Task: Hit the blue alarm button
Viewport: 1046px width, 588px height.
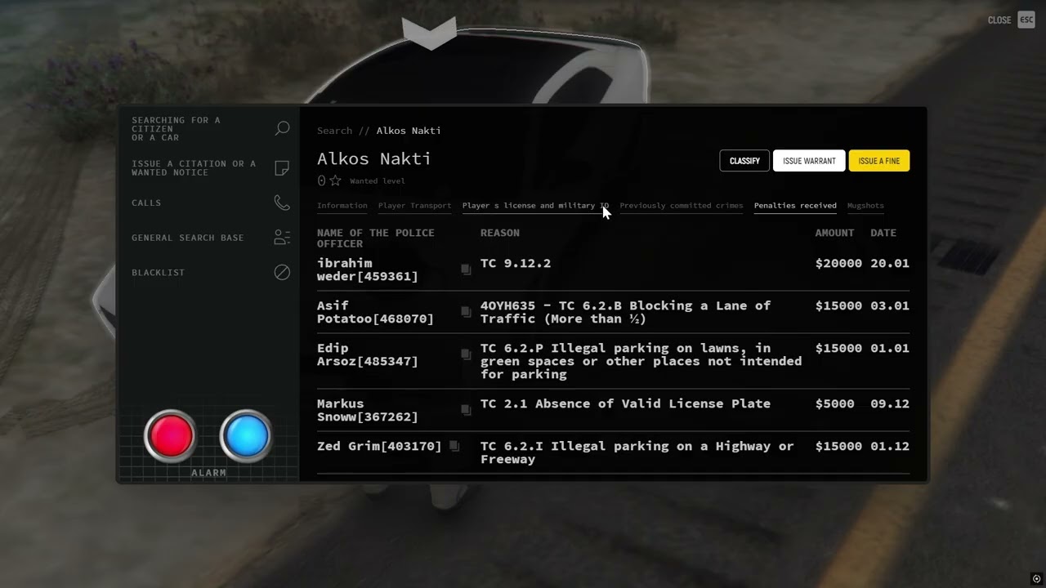Action: point(246,435)
